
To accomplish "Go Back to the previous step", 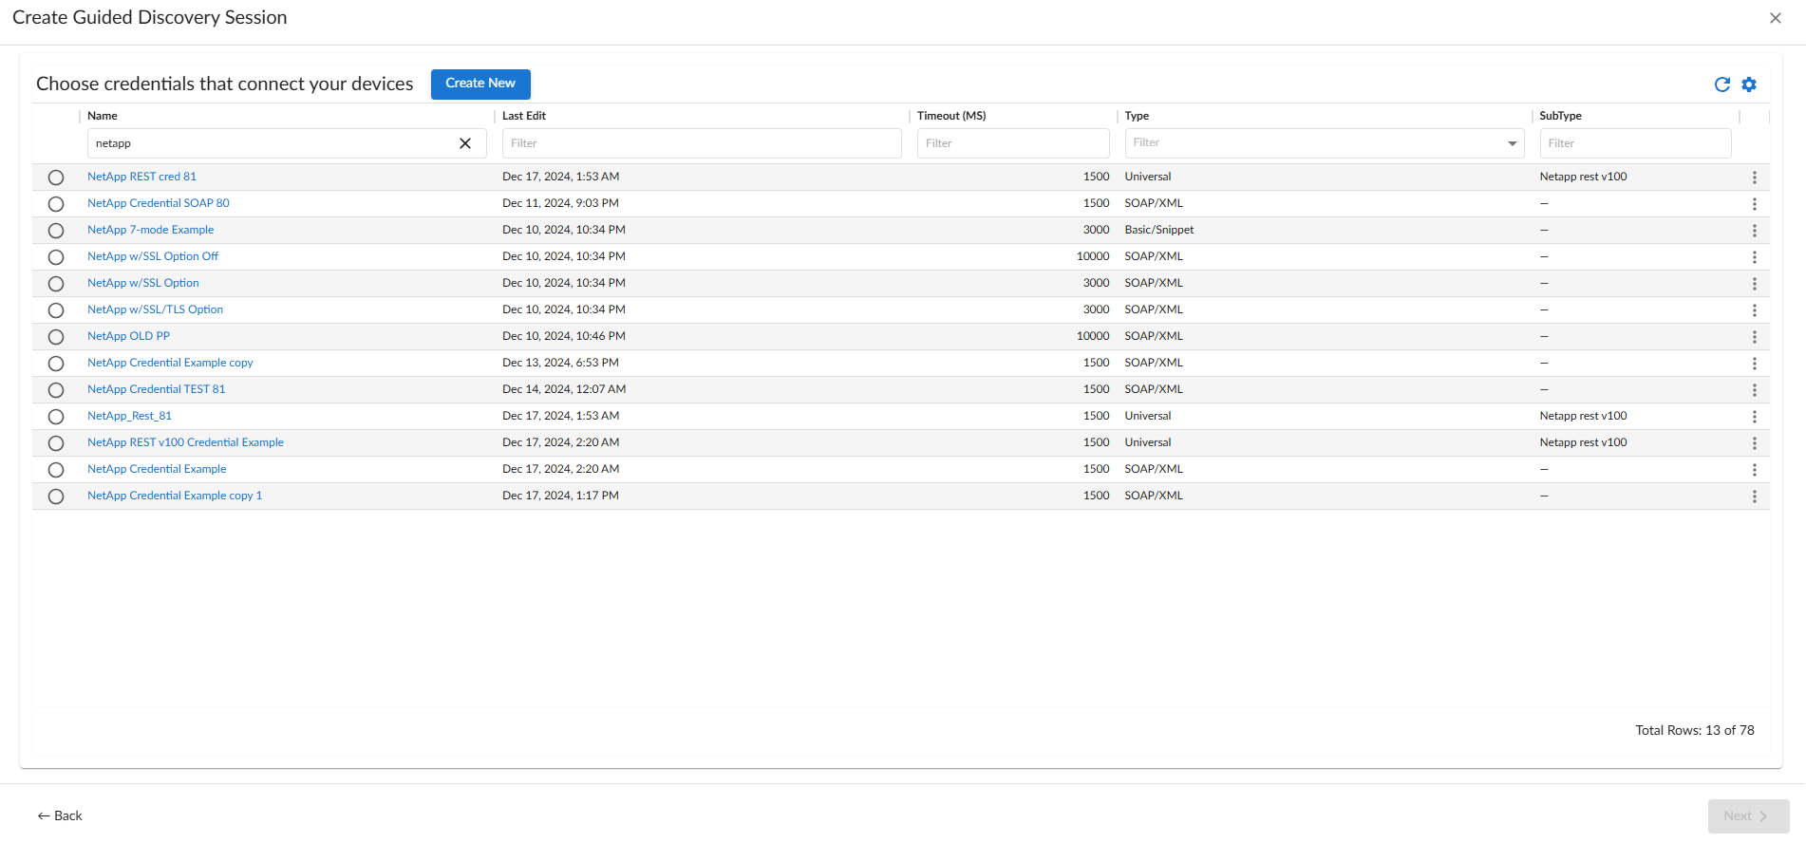I will coord(60,815).
